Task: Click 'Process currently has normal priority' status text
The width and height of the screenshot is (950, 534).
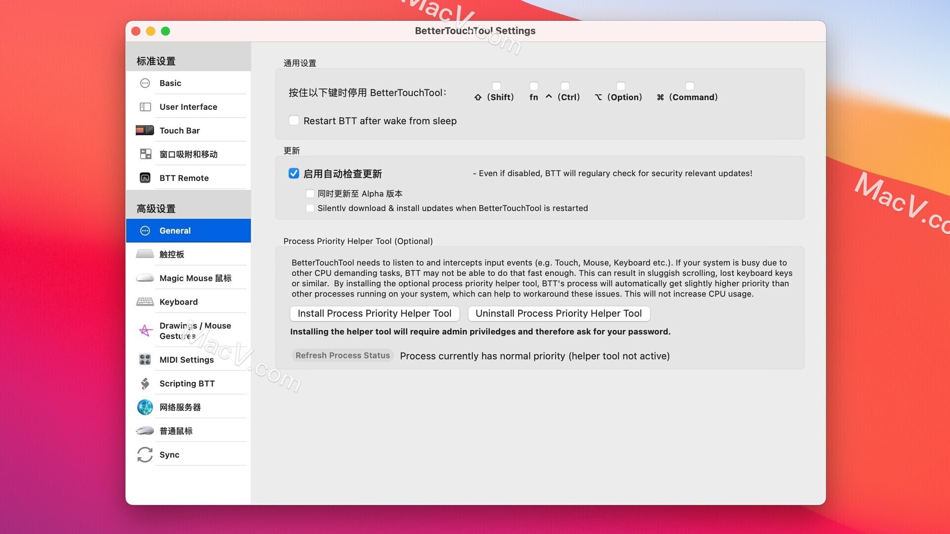Action: [x=535, y=356]
